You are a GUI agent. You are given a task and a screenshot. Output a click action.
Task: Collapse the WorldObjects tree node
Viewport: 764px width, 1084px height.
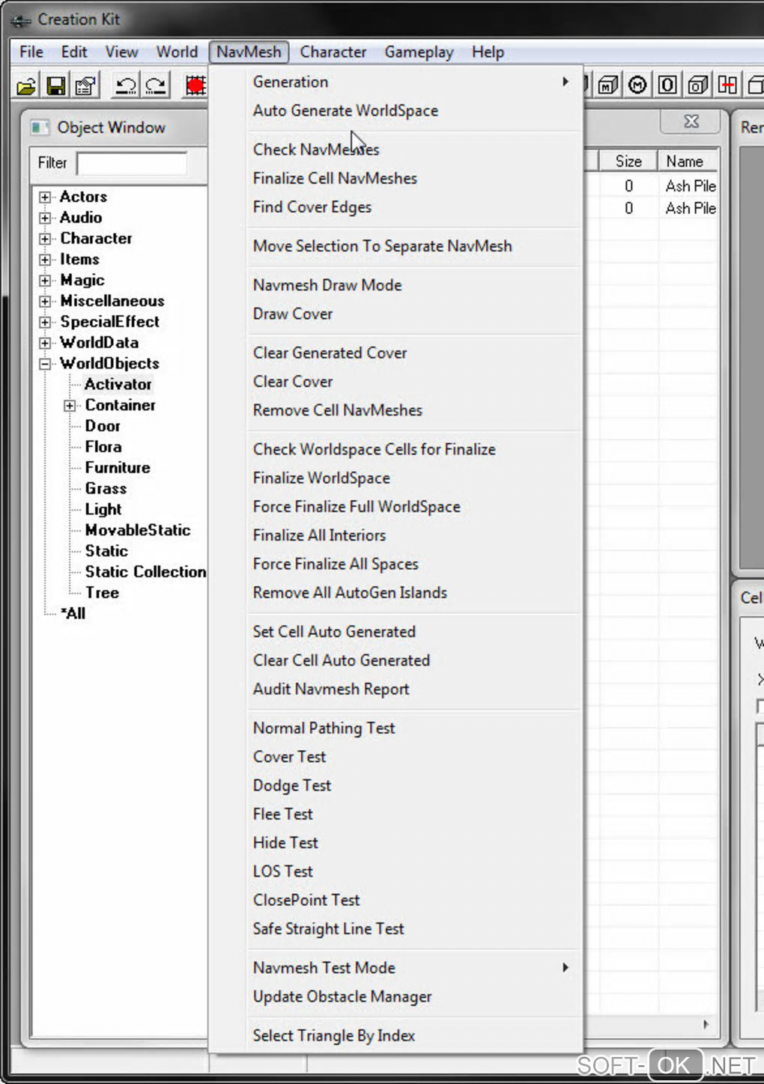[x=46, y=364]
